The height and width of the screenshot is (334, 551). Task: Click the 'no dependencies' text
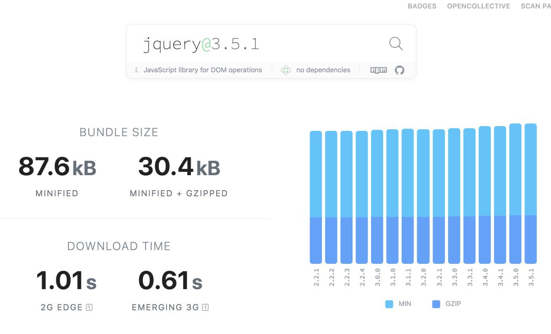click(x=323, y=70)
